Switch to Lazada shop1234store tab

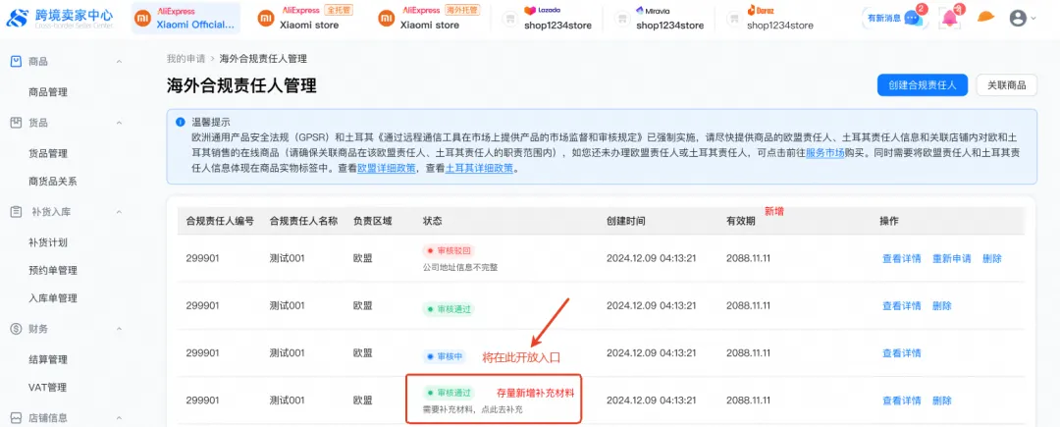pyautogui.click(x=548, y=19)
